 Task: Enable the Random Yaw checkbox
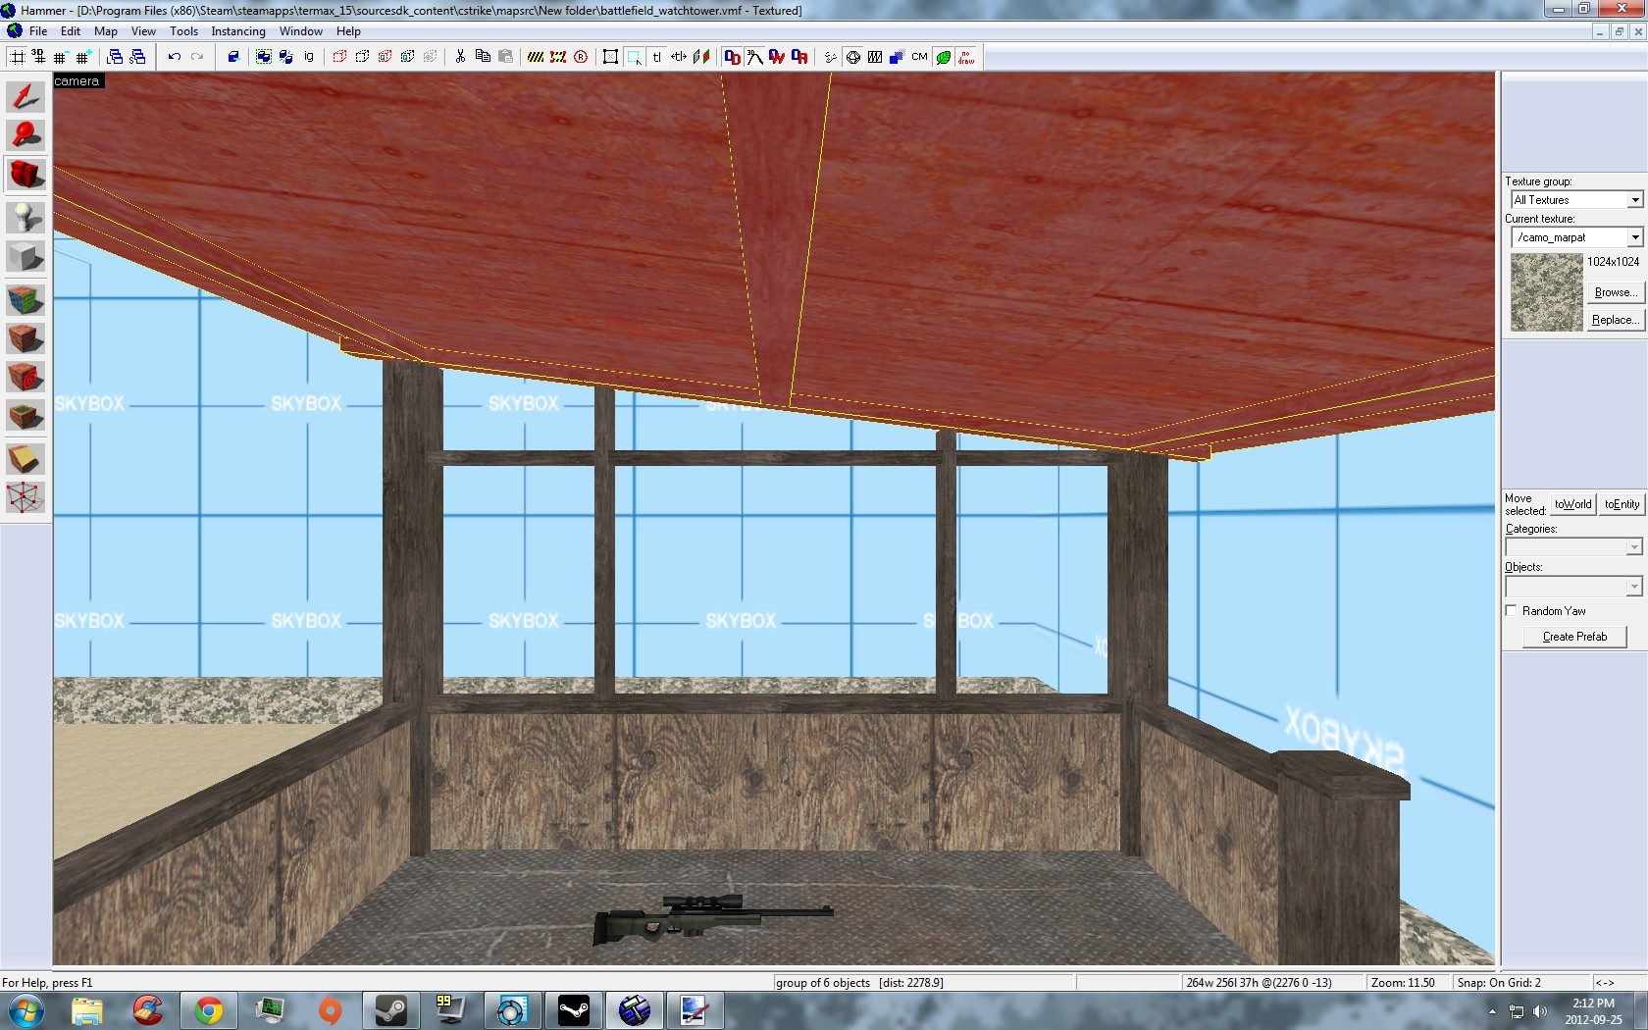(1512, 610)
